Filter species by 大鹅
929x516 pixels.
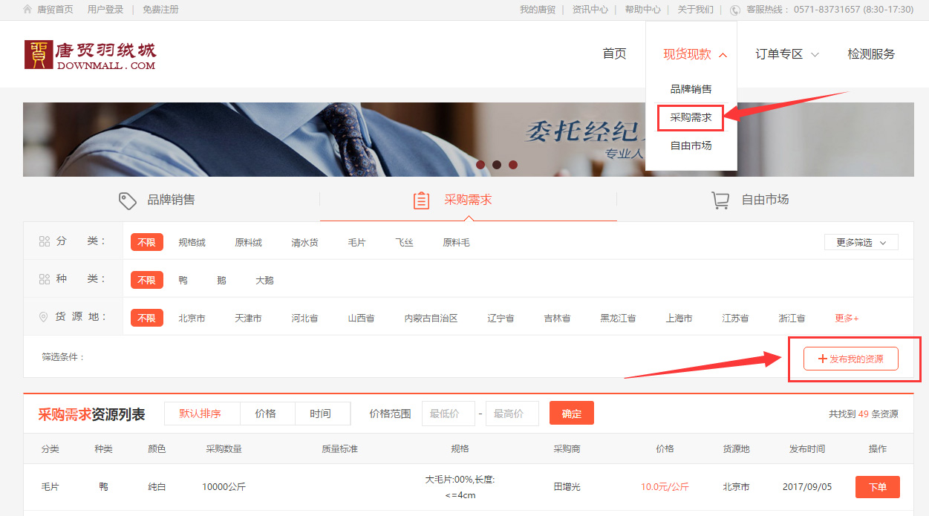pyautogui.click(x=264, y=280)
